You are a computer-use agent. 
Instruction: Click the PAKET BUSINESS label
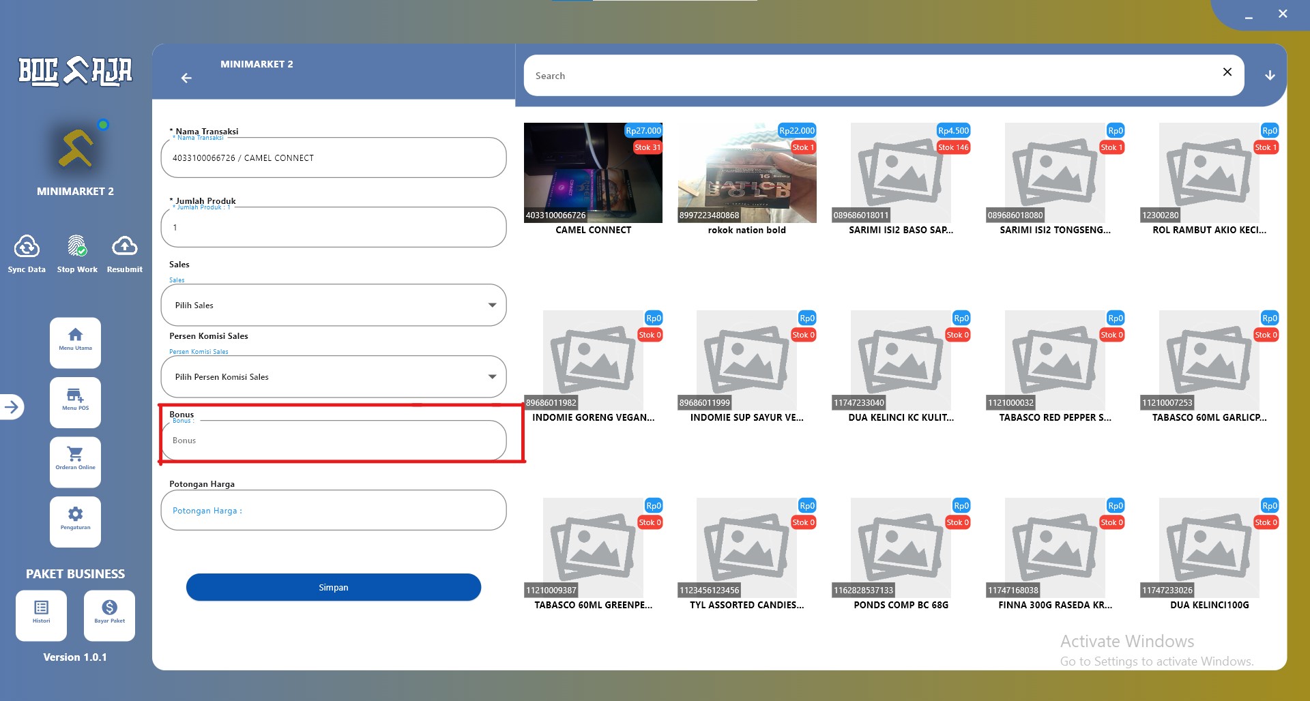click(75, 574)
